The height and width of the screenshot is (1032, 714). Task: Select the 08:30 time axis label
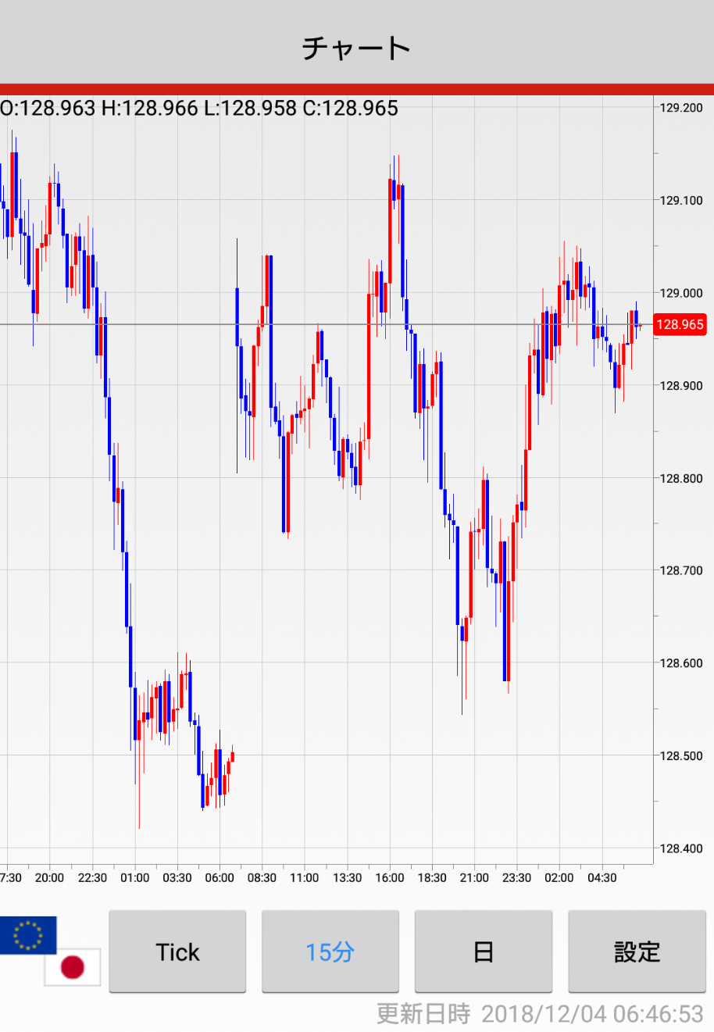262,878
